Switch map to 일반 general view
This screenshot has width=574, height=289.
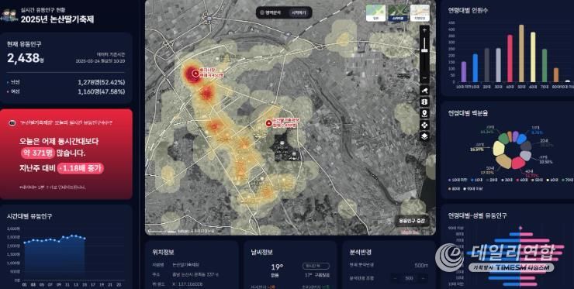[376, 13]
